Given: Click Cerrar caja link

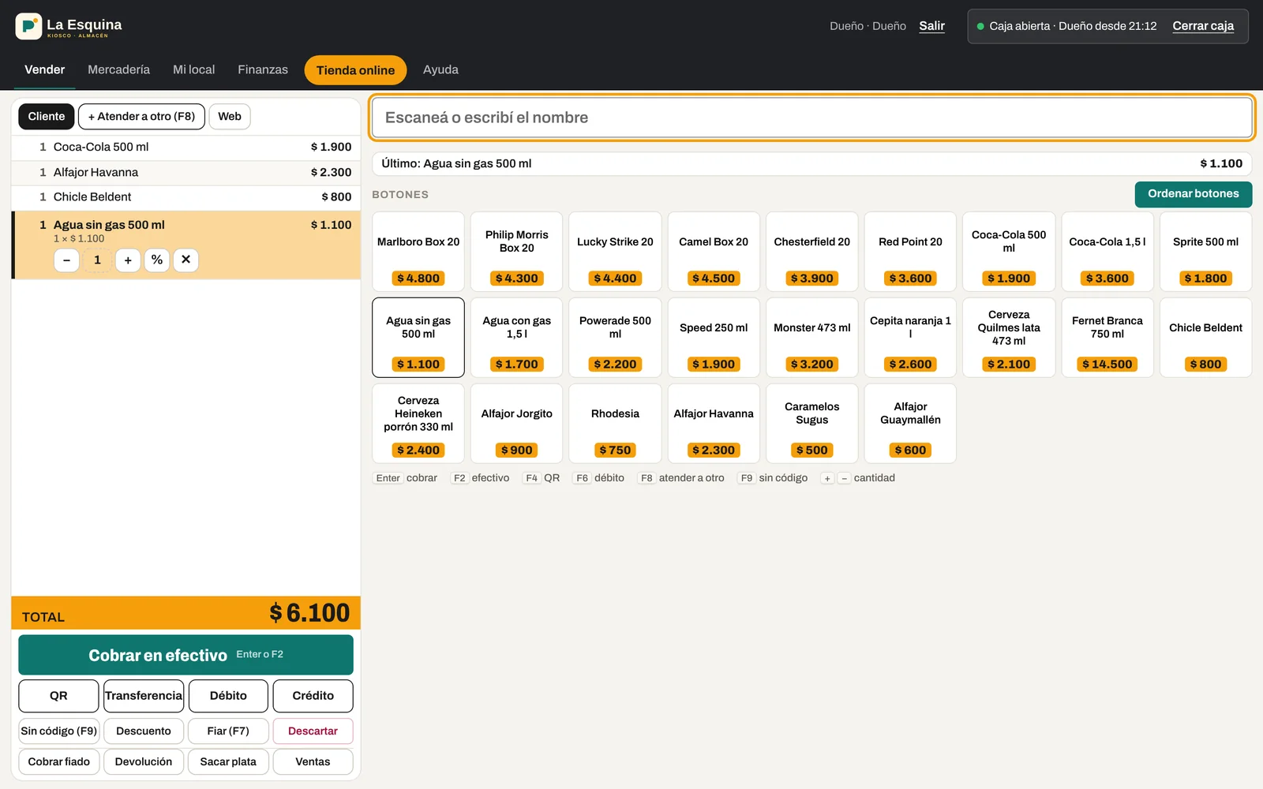Looking at the screenshot, I should pyautogui.click(x=1203, y=26).
